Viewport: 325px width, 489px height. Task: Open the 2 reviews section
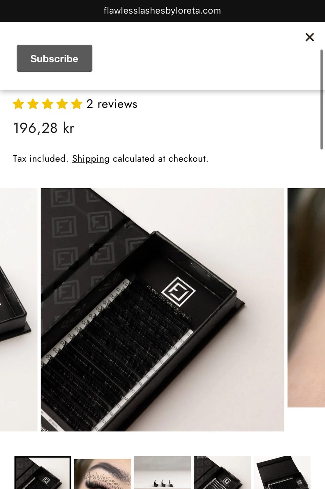click(x=112, y=104)
